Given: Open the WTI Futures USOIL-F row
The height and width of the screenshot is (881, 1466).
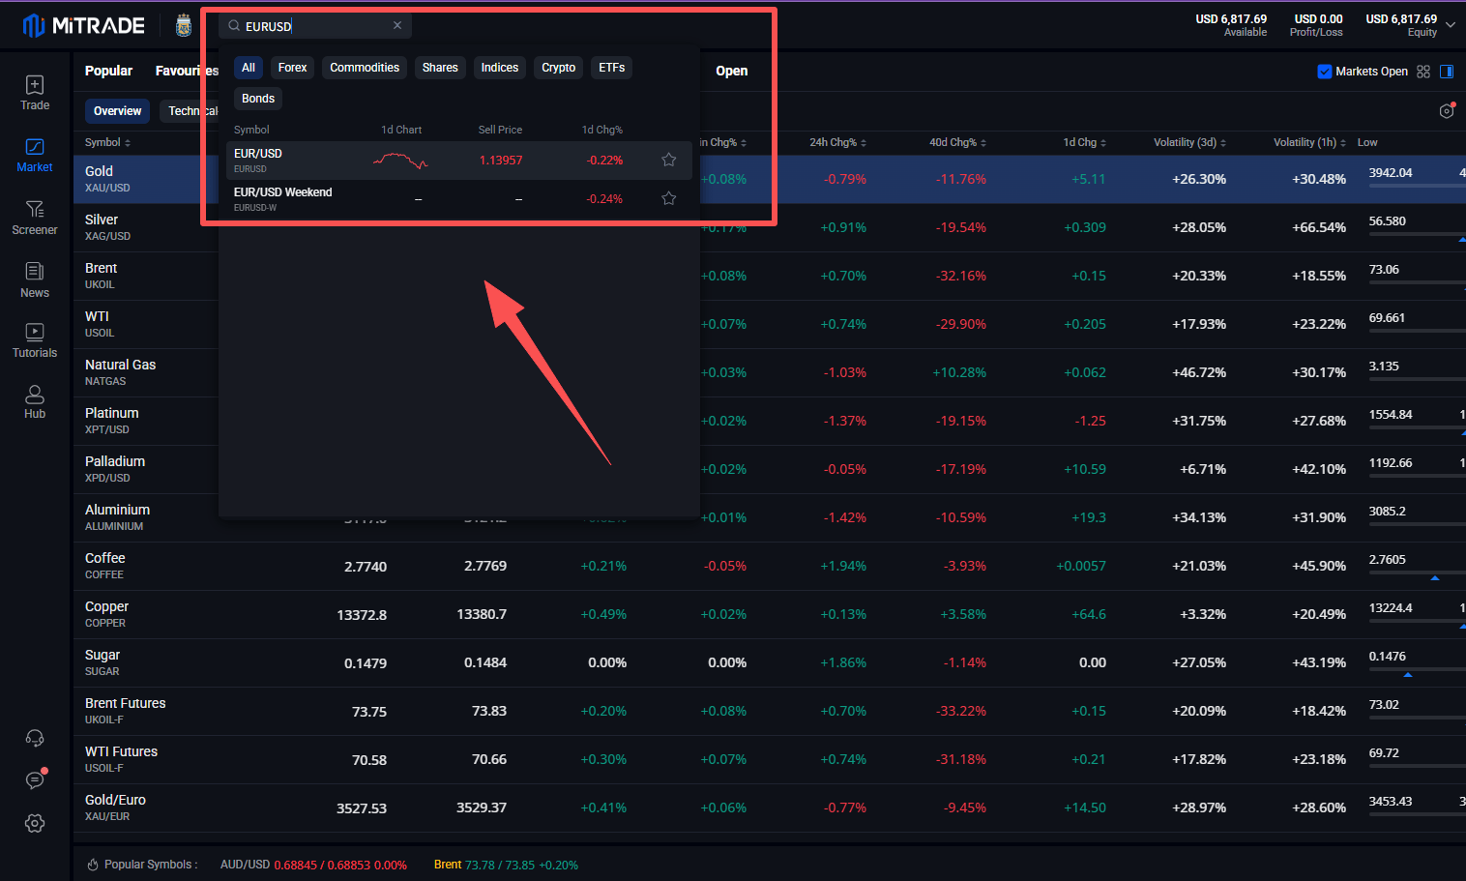Looking at the screenshot, I should [x=770, y=759].
